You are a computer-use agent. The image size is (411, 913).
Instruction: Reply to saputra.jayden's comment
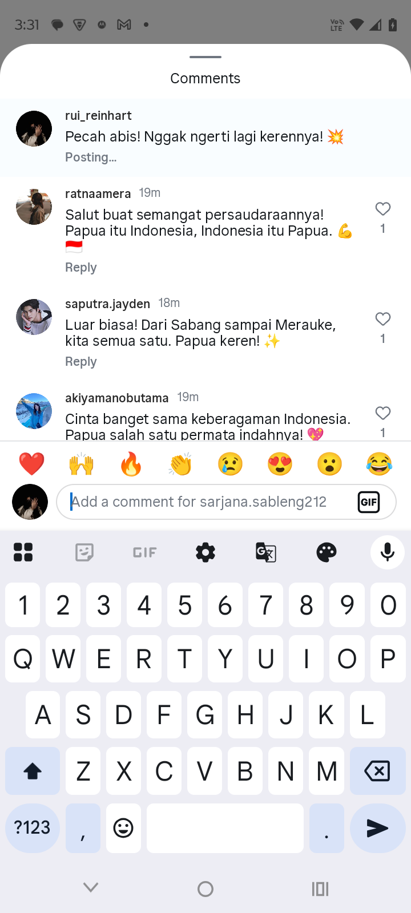click(81, 362)
